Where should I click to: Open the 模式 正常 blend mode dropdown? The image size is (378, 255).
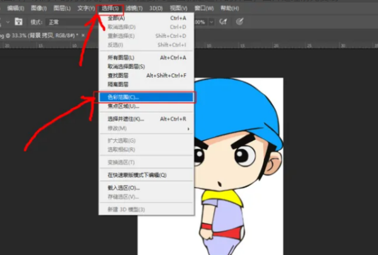coord(72,22)
